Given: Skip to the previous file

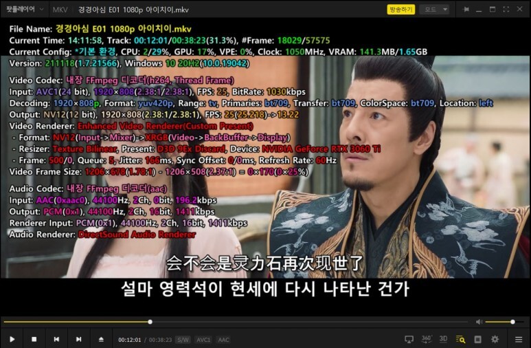Looking at the screenshot, I should [x=56, y=339].
